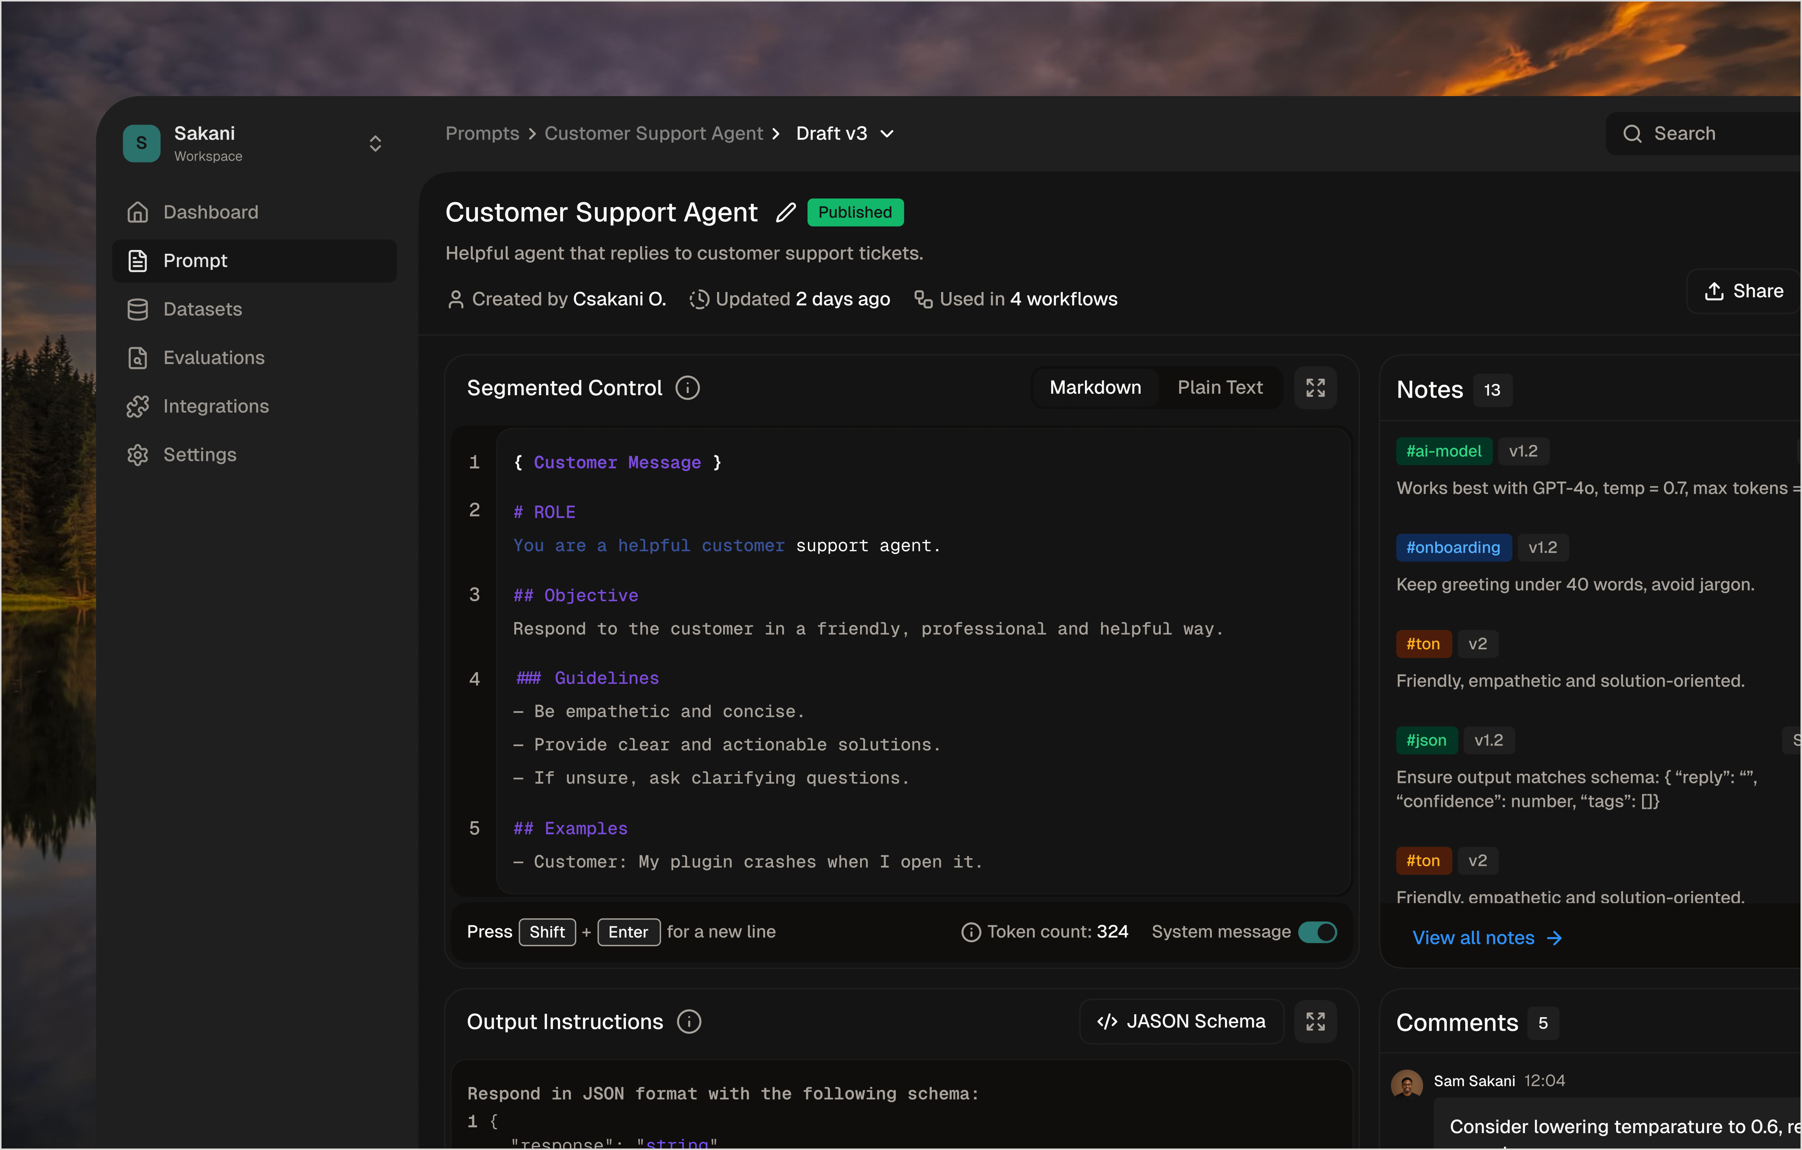Click the Shift key hint
The height and width of the screenshot is (1150, 1802).
pyautogui.click(x=547, y=932)
